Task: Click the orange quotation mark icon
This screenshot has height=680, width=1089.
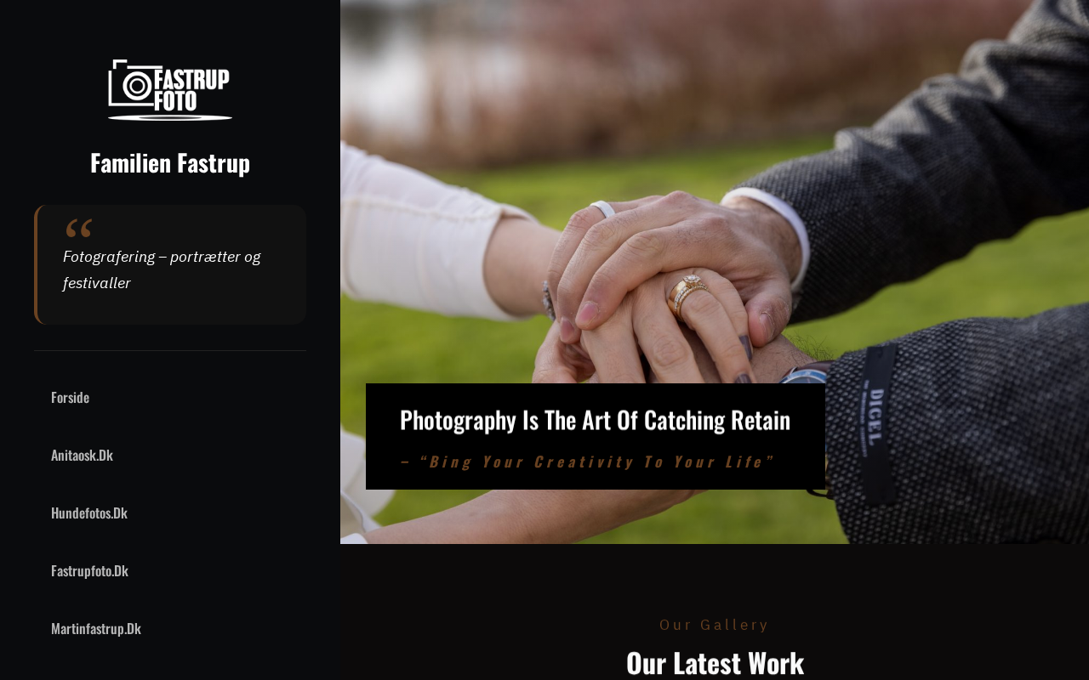Action: coord(78,228)
